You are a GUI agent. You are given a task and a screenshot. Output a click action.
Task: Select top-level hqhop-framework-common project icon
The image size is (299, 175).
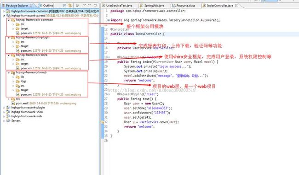coord(8,11)
